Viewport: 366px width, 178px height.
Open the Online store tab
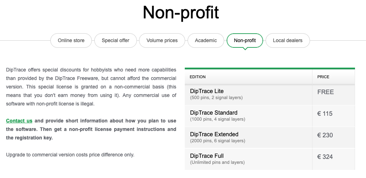coord(71,40)
